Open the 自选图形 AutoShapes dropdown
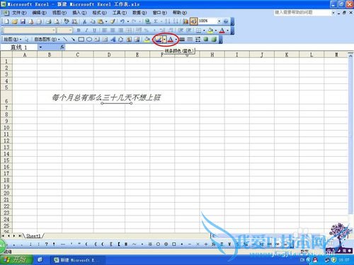 pyautogui.click(x=47, y=40)
